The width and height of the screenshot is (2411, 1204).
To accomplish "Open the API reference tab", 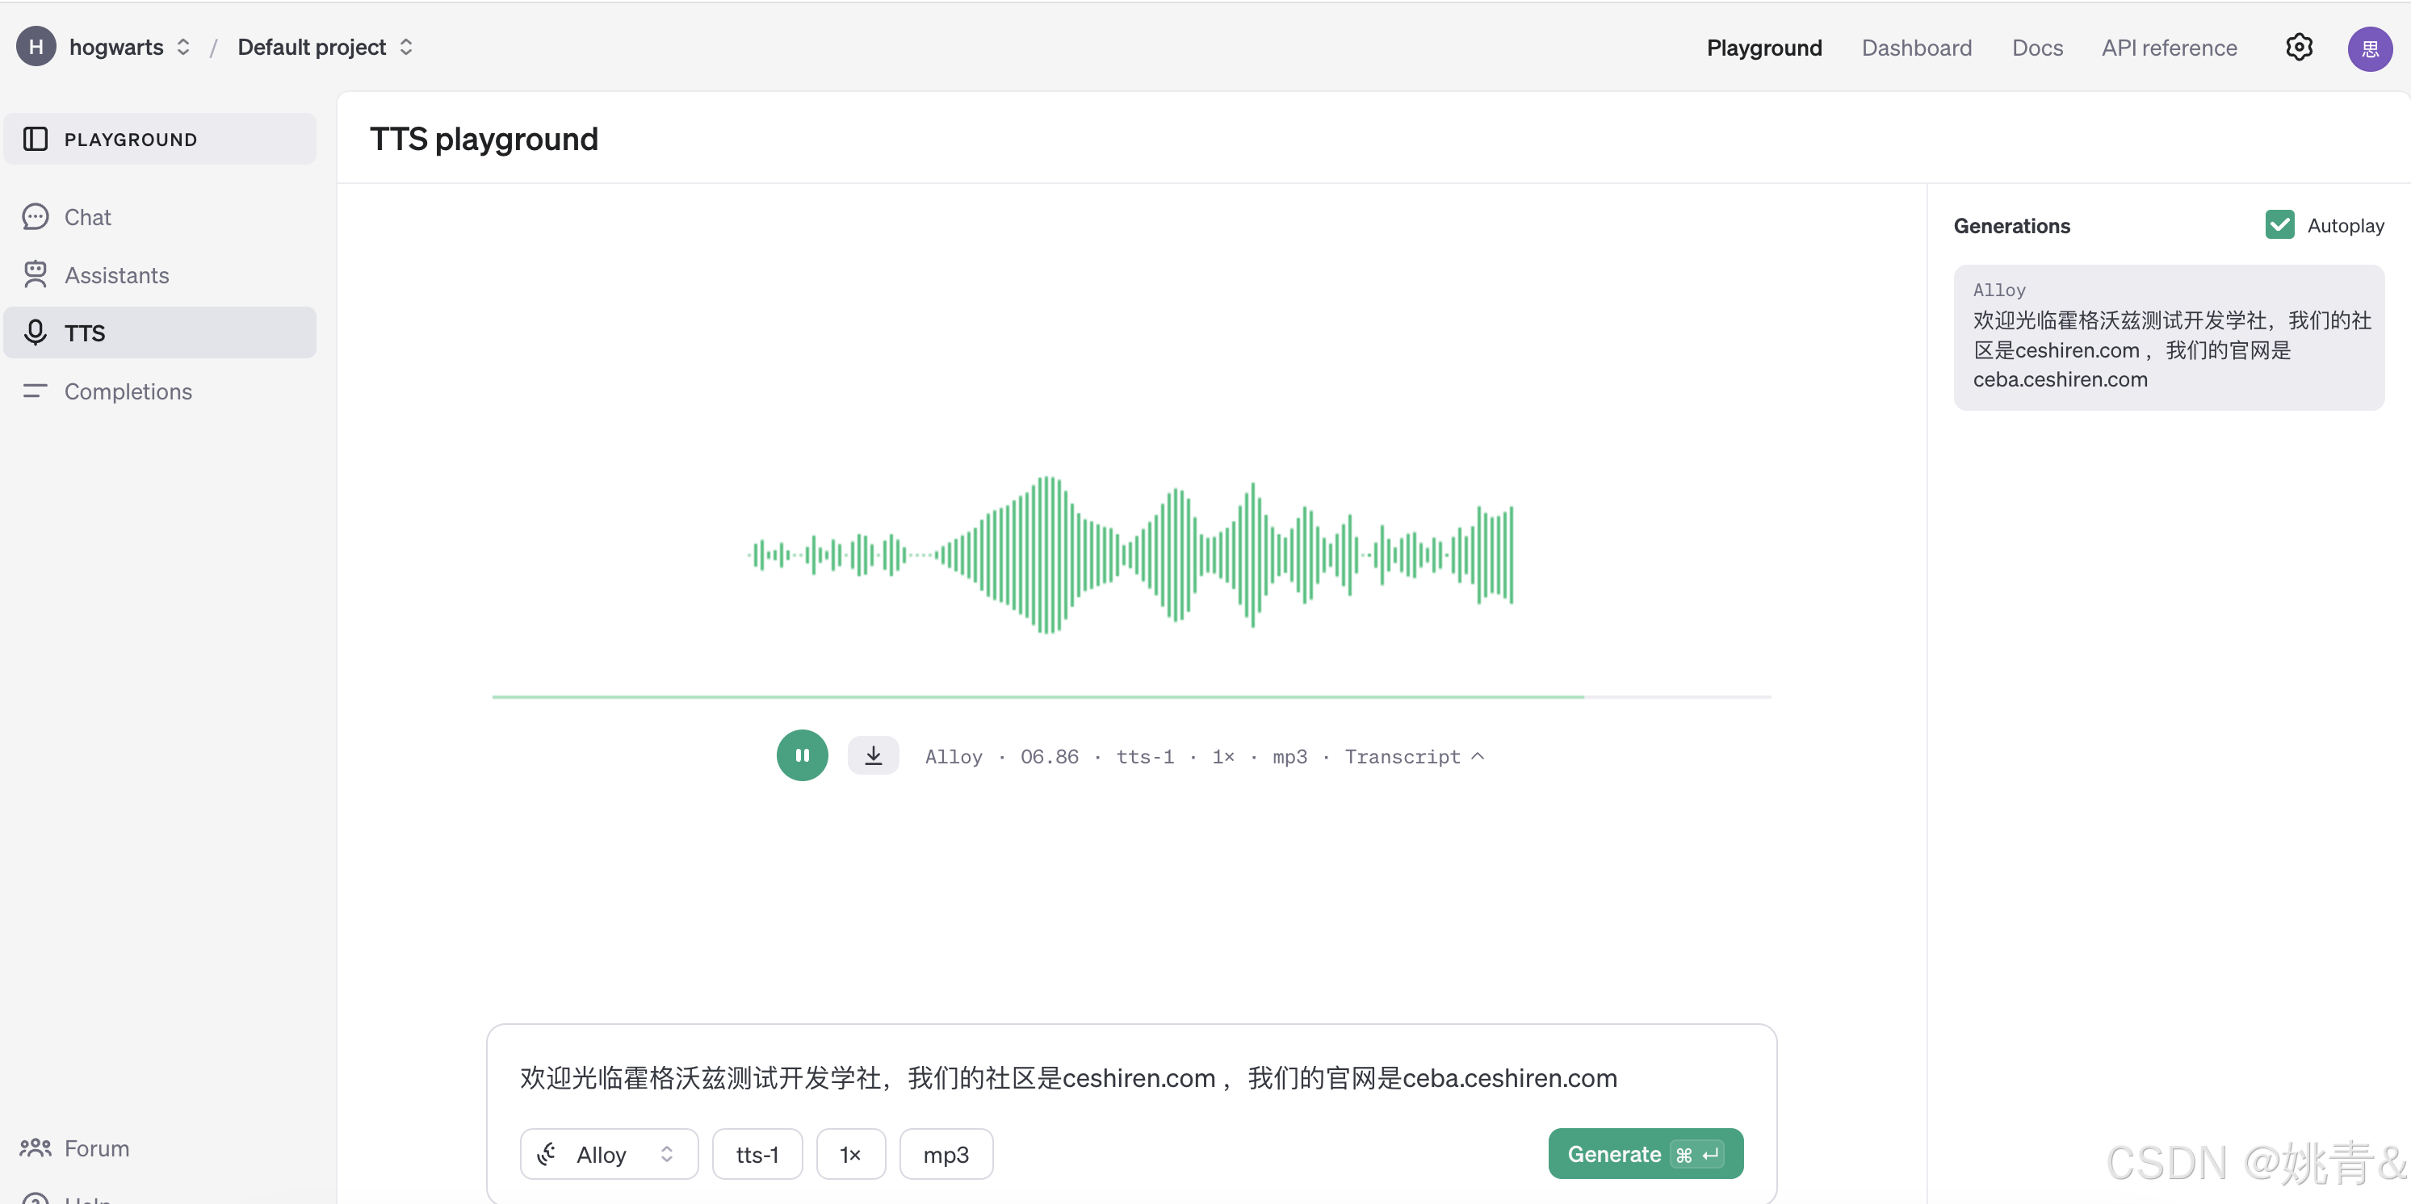I will pyautogui.click(x=2169, y=48).
